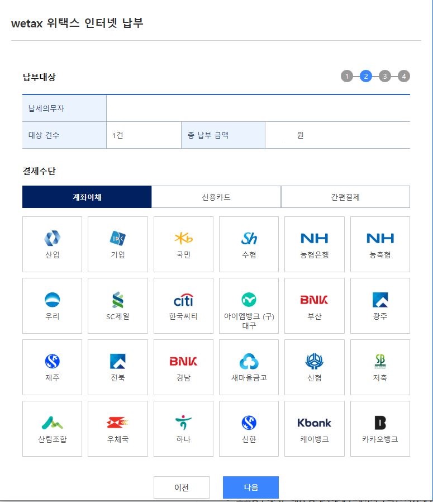Choose 카카오뱅크 option
Image resolution: width=433 pixels, height=502 pixels.
pyautogui.click(x=380, y=429)
